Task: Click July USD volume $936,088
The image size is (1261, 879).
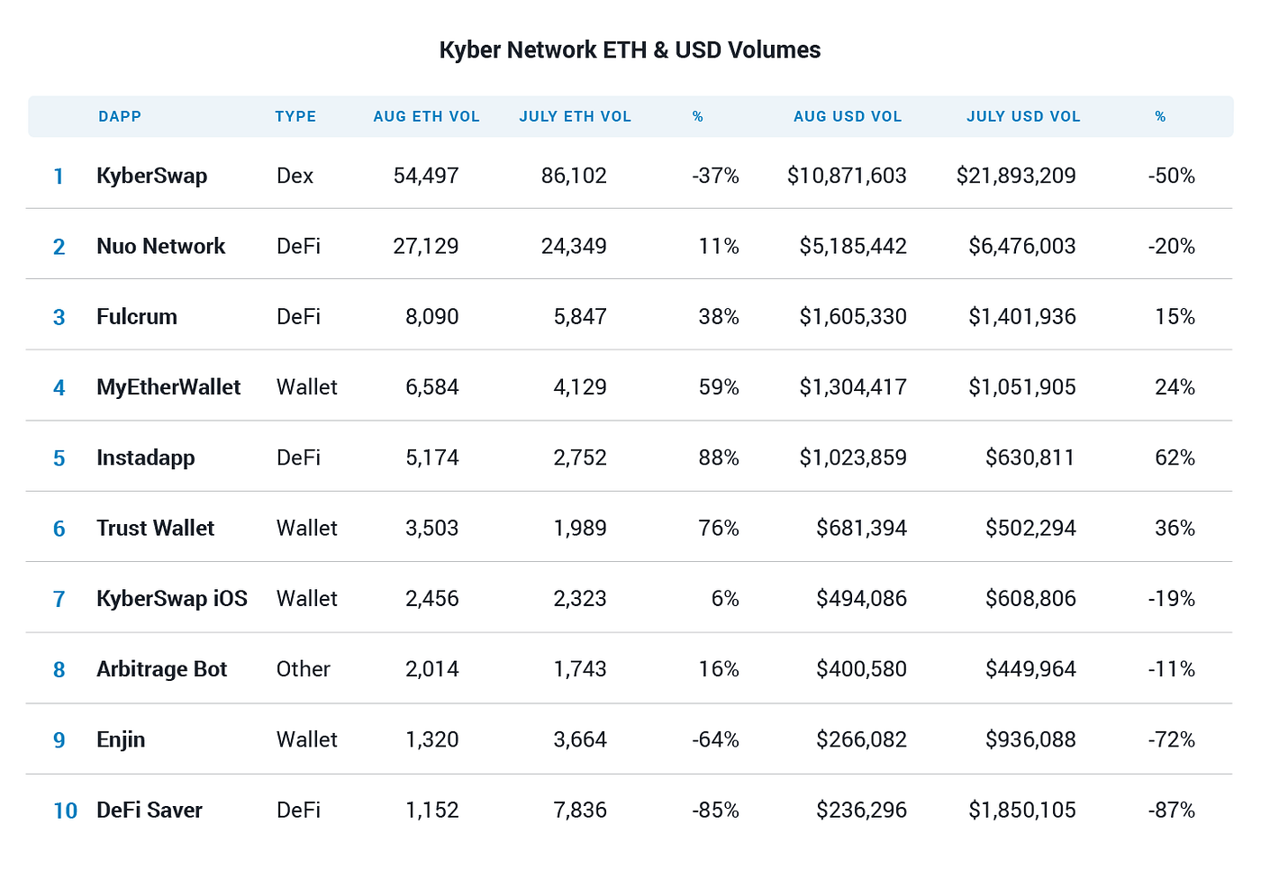Action: point(1030,739)
